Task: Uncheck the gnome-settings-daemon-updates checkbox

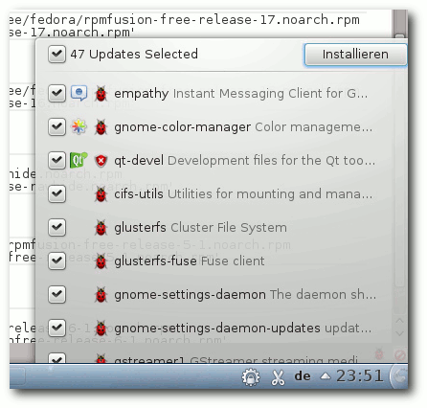Action: pos(56,328)
